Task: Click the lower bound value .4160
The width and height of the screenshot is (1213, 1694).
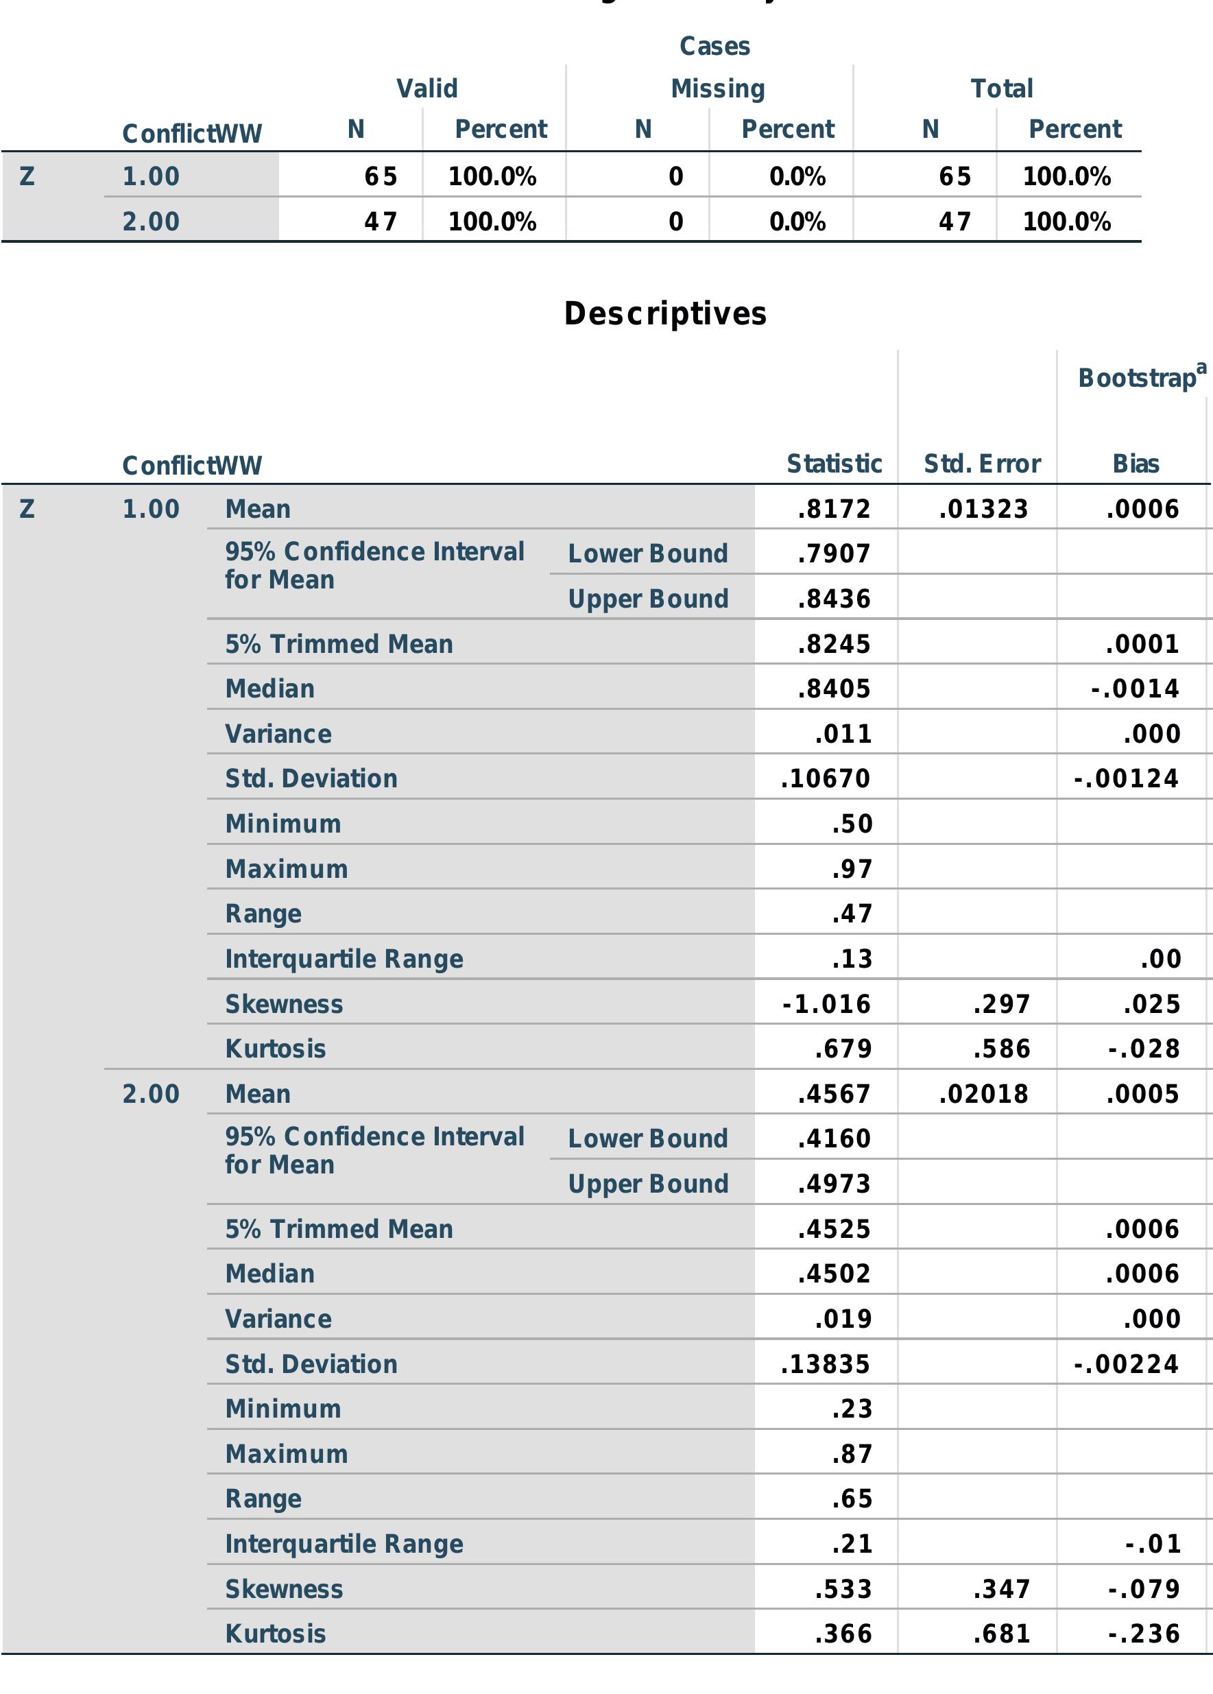Action: (x=834, y=1138)
